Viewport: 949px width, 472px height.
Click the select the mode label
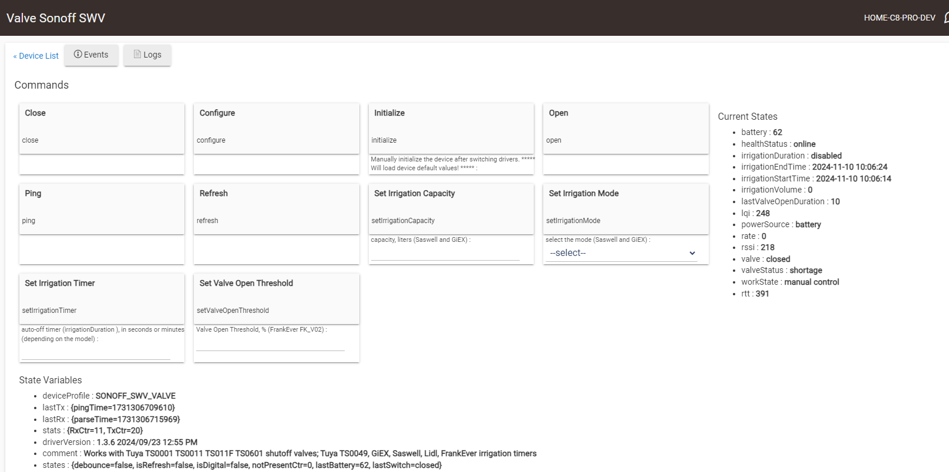598,240
